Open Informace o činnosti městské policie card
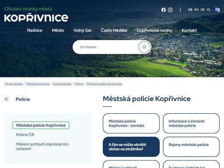The width and height of the screenshot is (224, 168). tap(191, 123)
